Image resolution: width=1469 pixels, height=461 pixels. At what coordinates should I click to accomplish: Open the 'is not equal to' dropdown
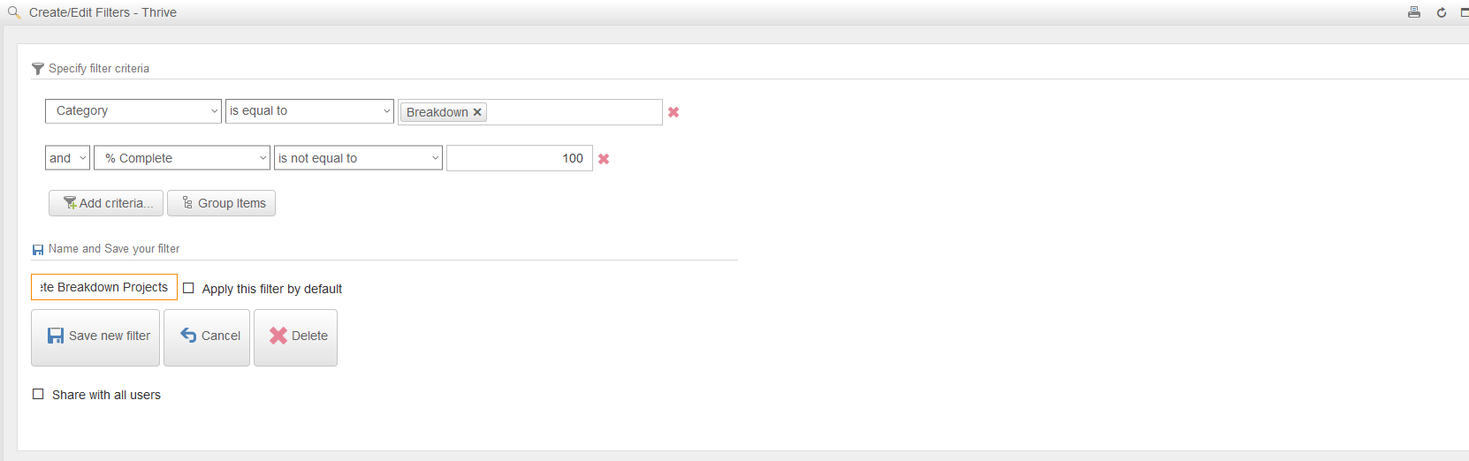[x=358, y=158]
